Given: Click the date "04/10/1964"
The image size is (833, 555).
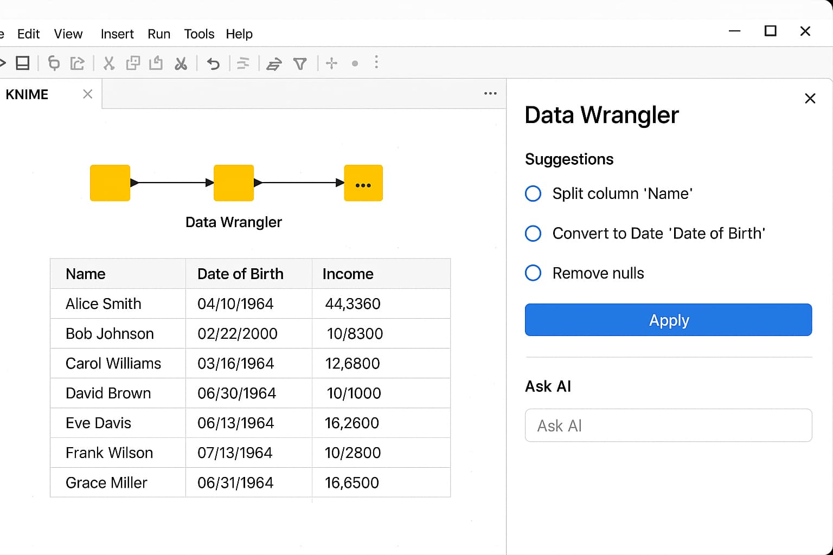Looking at the screenshot, I should pos(235,304).
